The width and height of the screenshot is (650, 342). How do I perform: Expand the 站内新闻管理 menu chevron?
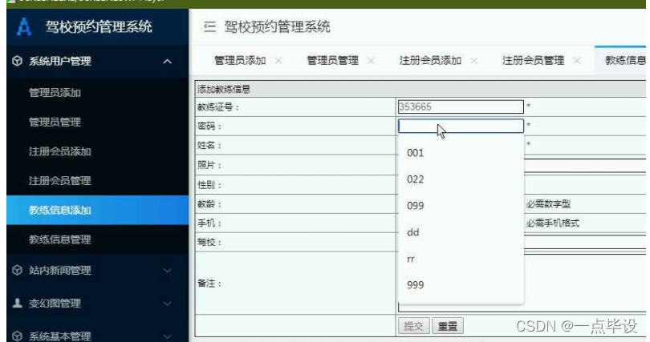point(167,271)
